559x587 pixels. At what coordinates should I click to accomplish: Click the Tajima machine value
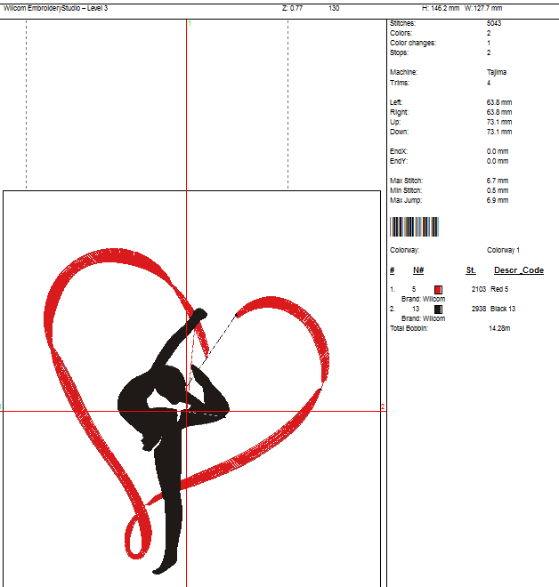497,72
